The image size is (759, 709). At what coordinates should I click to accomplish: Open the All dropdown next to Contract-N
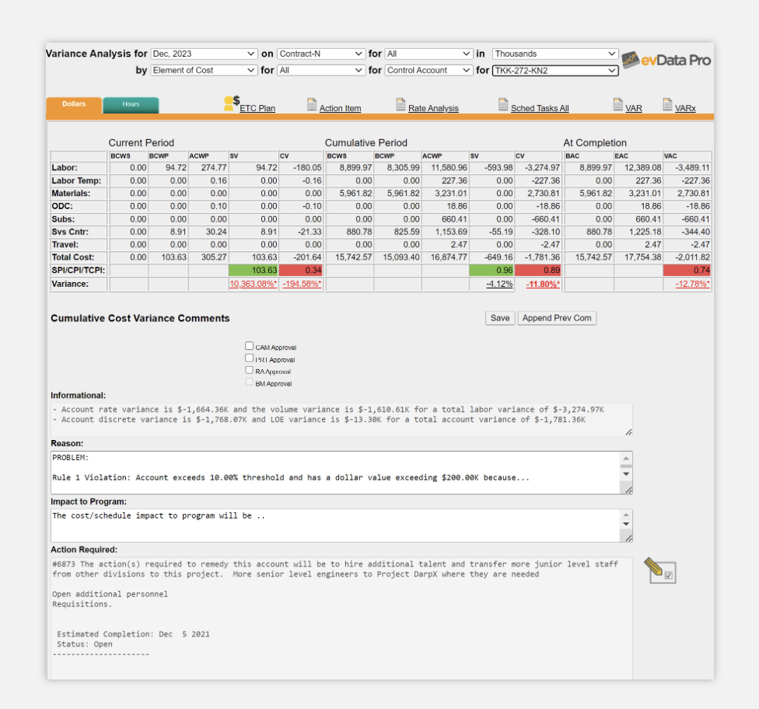428,54
